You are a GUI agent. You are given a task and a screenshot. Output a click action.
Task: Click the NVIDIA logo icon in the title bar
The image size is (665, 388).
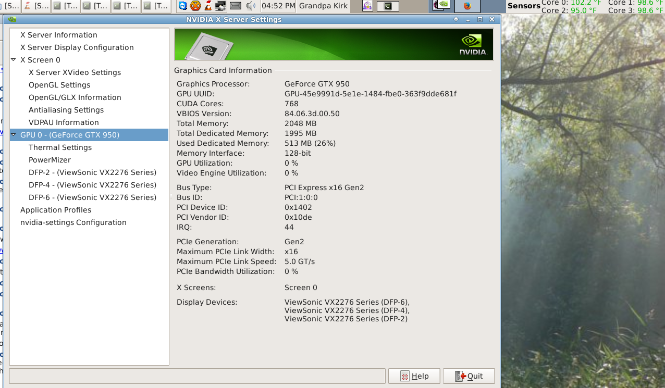[x=12, y=19]
